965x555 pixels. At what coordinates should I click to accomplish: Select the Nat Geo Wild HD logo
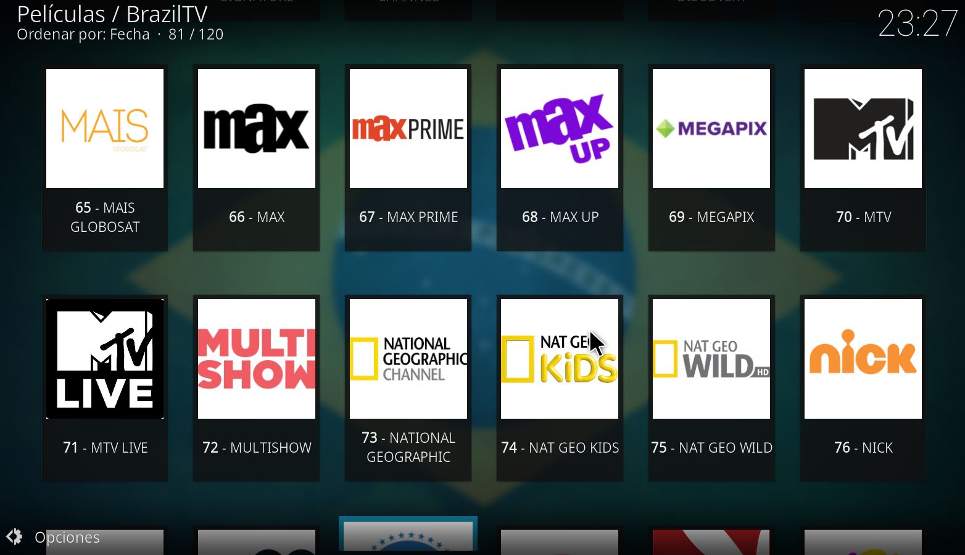711,358
